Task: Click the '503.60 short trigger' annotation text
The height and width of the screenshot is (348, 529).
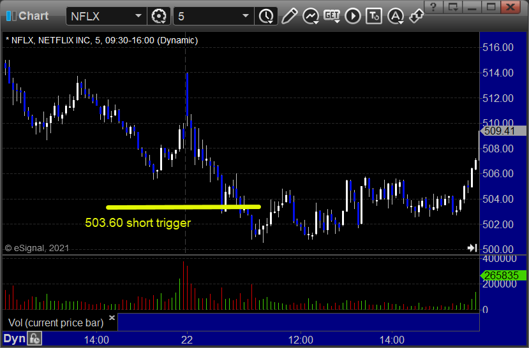Action: [138, 222]
